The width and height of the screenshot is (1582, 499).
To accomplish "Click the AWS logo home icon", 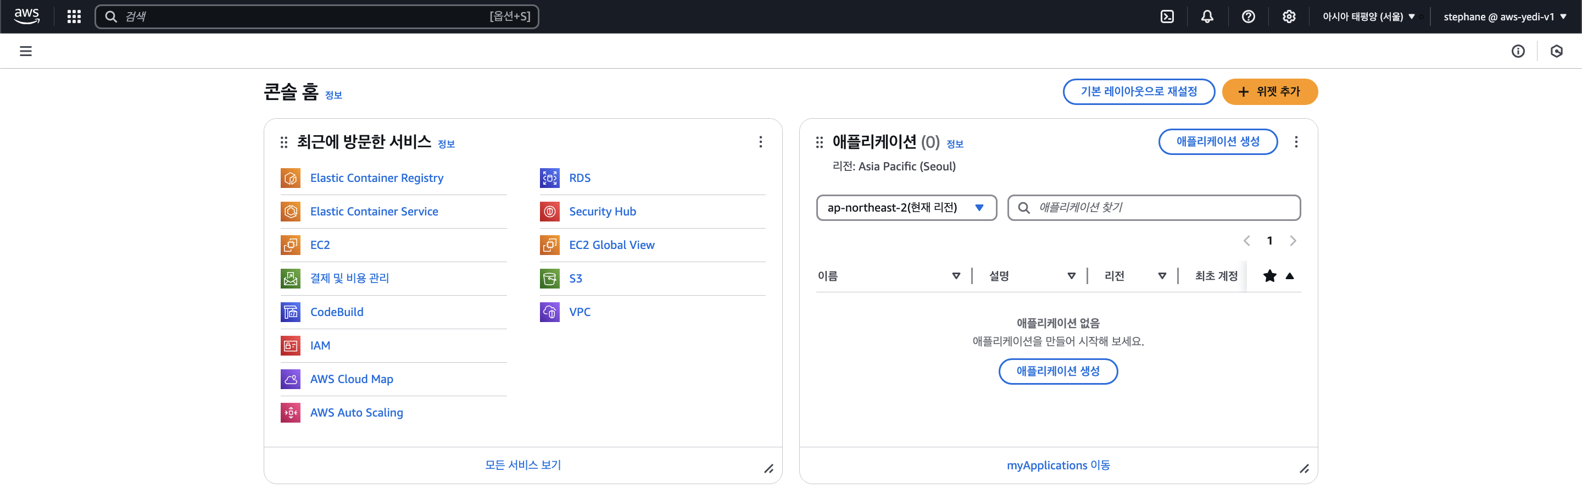I will [x=27, y=16].
